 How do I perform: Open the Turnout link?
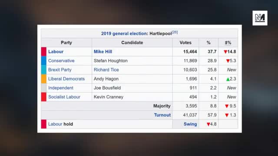[162, 115]
